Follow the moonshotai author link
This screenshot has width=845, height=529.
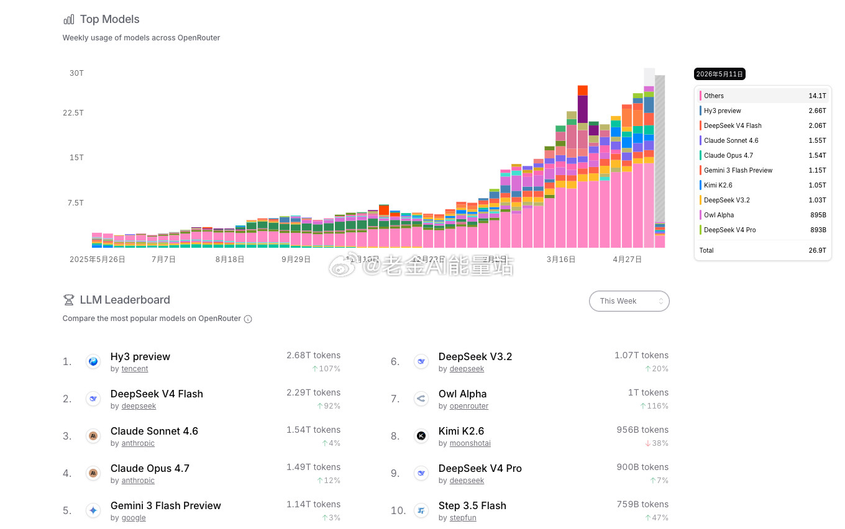point(470,443)
